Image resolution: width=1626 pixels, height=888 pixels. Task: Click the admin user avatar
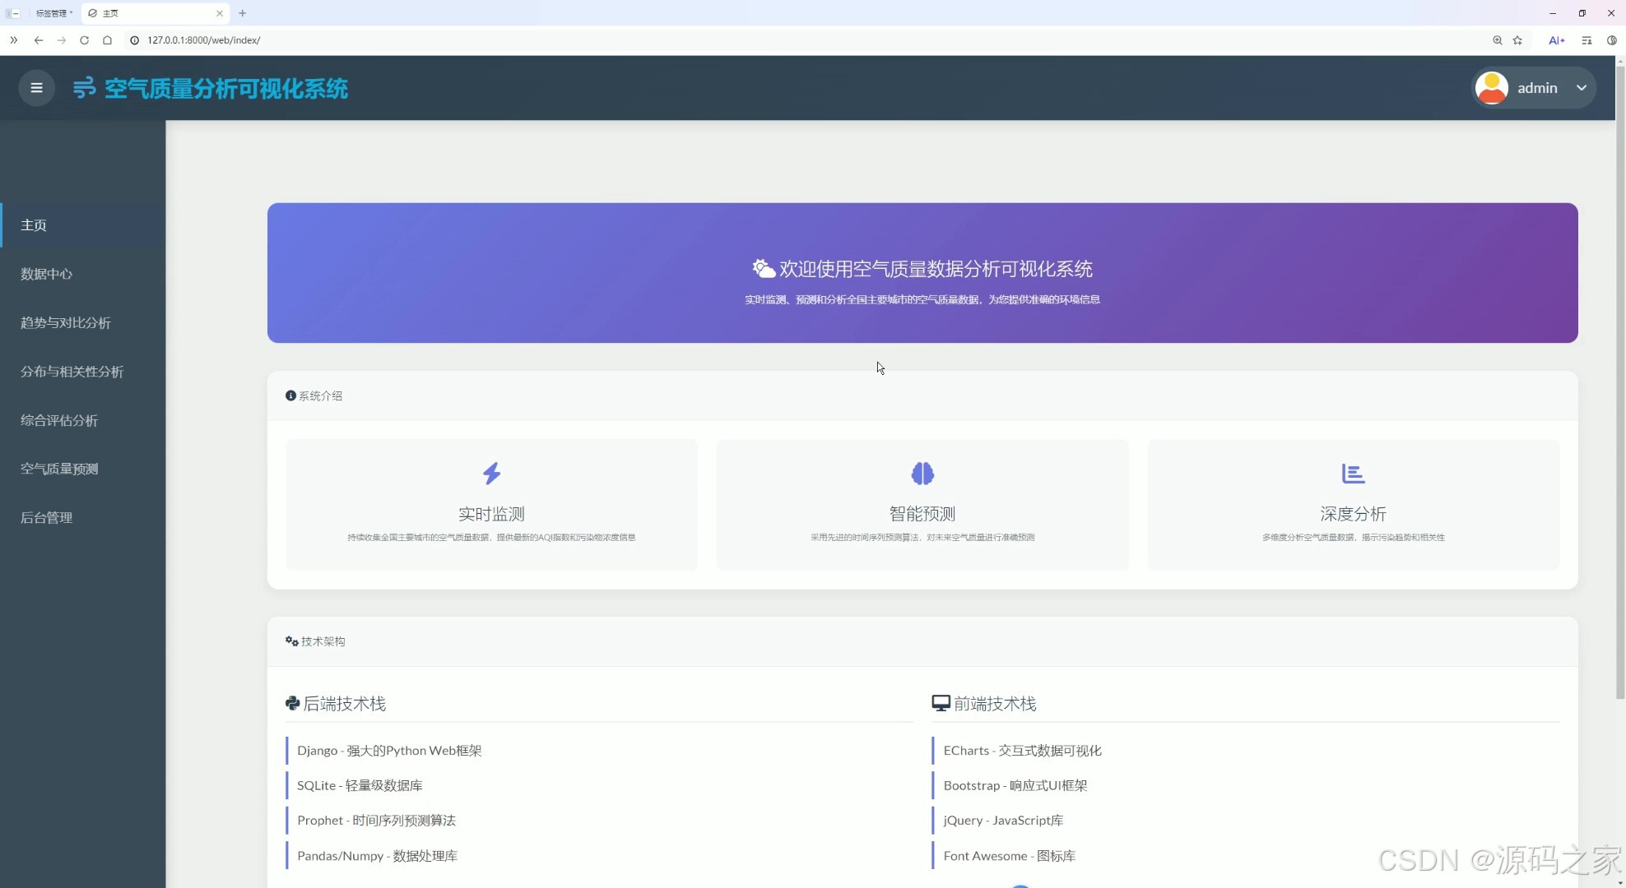[x=1491, y=88]
